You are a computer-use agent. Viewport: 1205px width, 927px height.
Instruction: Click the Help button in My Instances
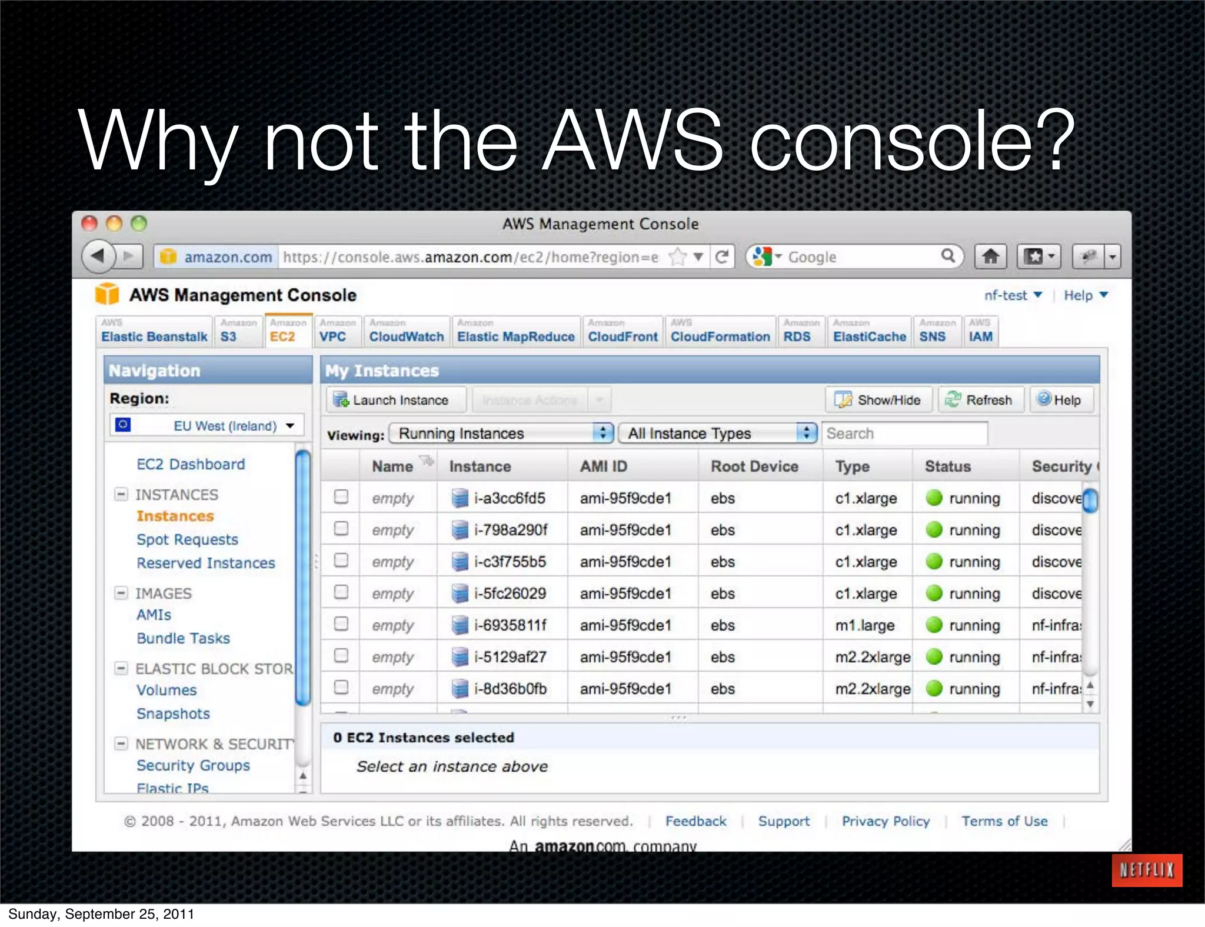tap(1061, 400)
